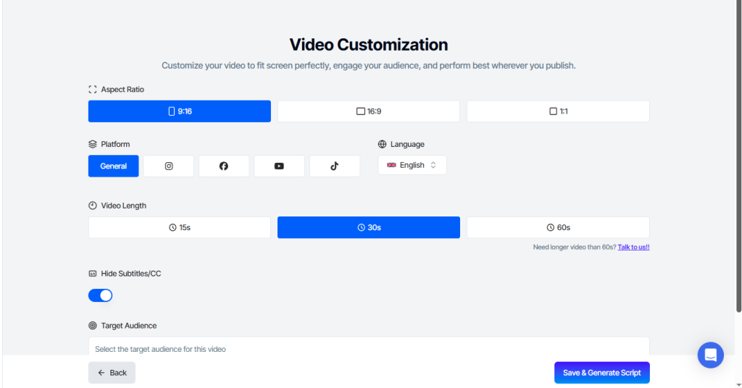Screen dimensions: 742x388
Task: Choose the 16:9 aspect ratio option
Action: (369, 111)
